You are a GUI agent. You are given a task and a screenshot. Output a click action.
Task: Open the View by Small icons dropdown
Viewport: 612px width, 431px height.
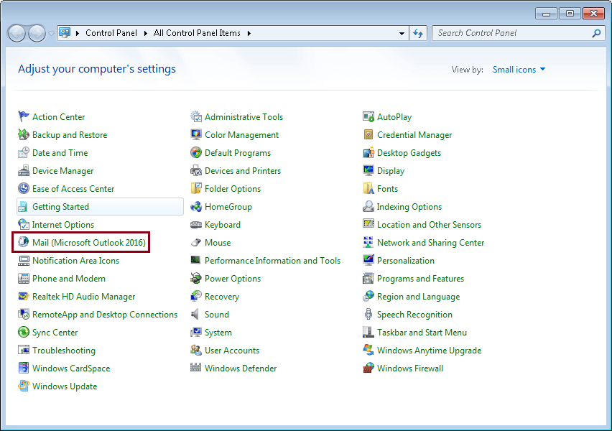tap(519, 70)
